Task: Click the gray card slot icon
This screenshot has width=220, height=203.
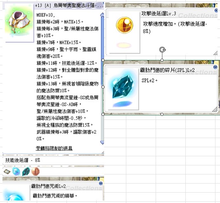Action: (7, 172)
